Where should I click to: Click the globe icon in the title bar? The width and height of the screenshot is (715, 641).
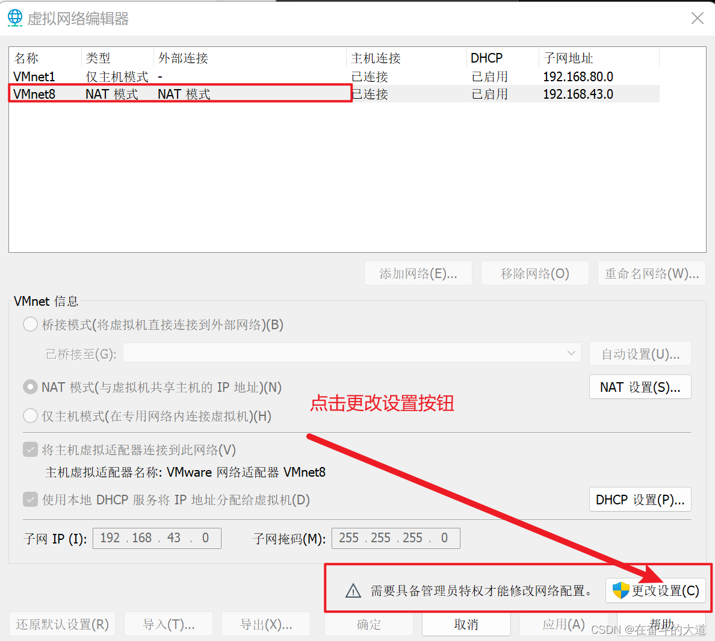pyautogui.click(x=15, y=18)
